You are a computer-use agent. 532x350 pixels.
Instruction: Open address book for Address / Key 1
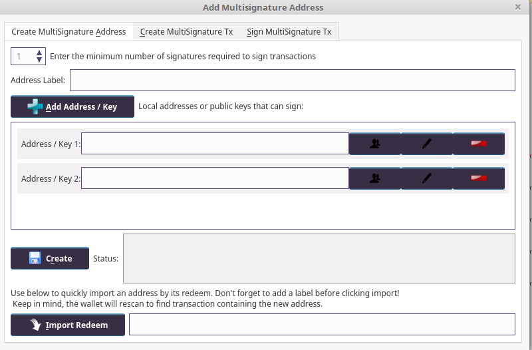375,144
